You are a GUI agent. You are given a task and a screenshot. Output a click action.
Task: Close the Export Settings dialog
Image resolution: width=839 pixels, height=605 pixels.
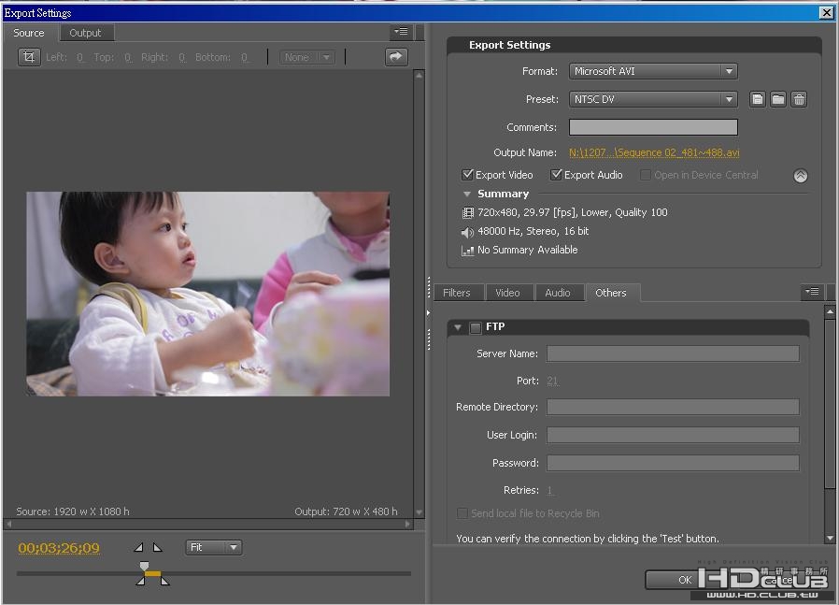[826, 12]
